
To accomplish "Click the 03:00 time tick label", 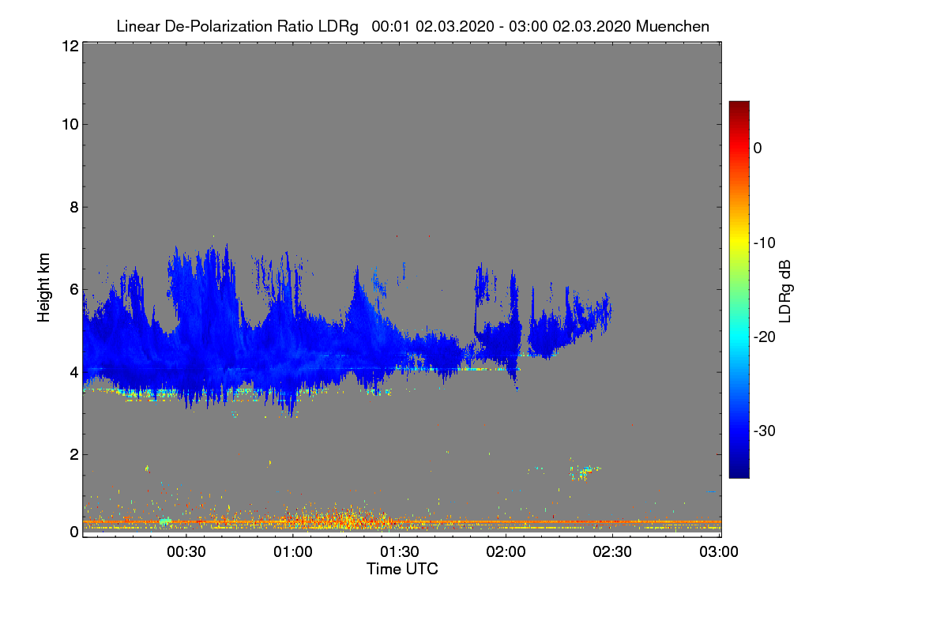I will pyautogui.click(x=719, y=552).
